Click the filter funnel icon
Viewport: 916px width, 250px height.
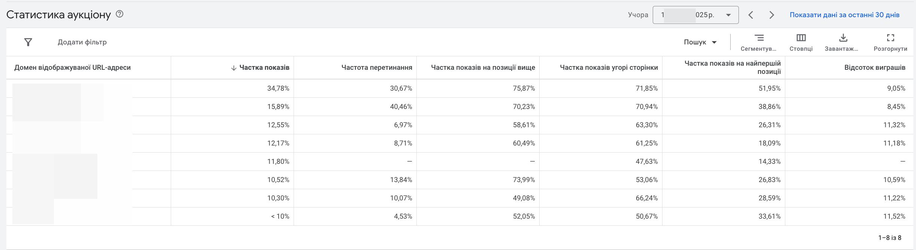[28, 42]
